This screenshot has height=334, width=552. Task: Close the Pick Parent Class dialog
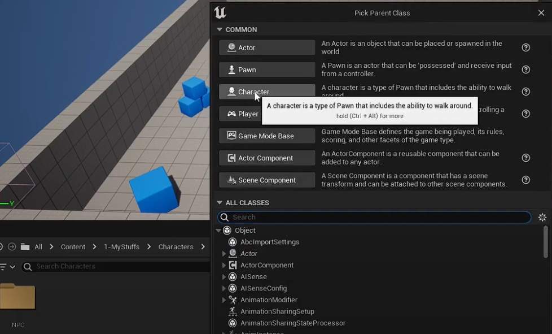(541, 13)
